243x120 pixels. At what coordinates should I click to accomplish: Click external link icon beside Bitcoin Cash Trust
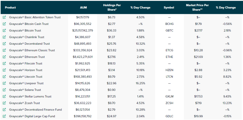point(4,24)
